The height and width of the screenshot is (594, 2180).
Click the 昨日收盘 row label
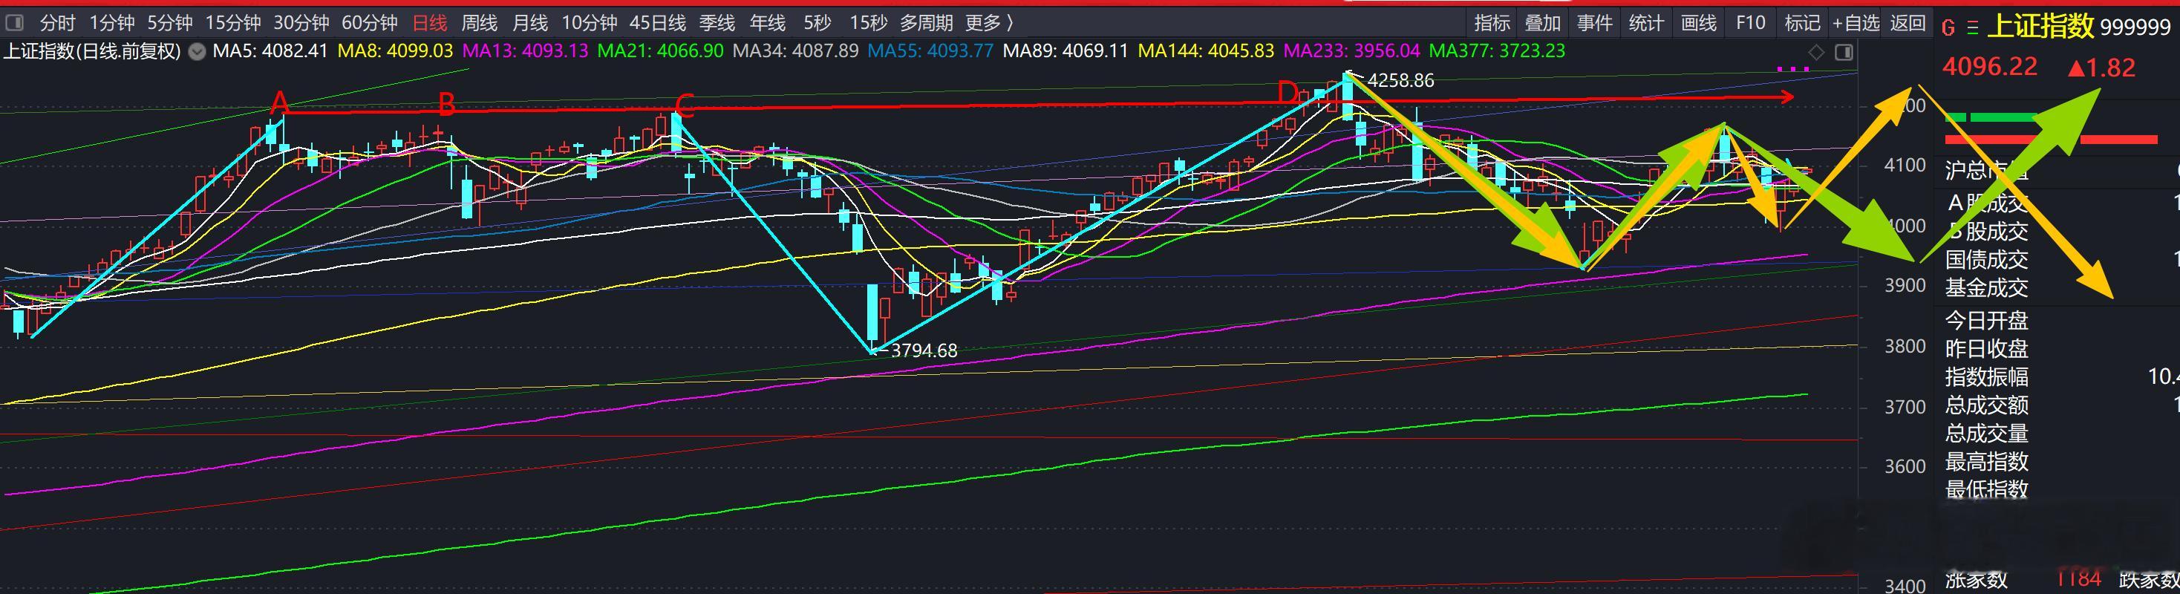[1986, 349]
